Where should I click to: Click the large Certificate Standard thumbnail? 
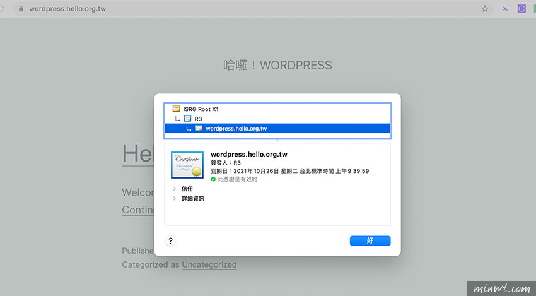[187, 165]
